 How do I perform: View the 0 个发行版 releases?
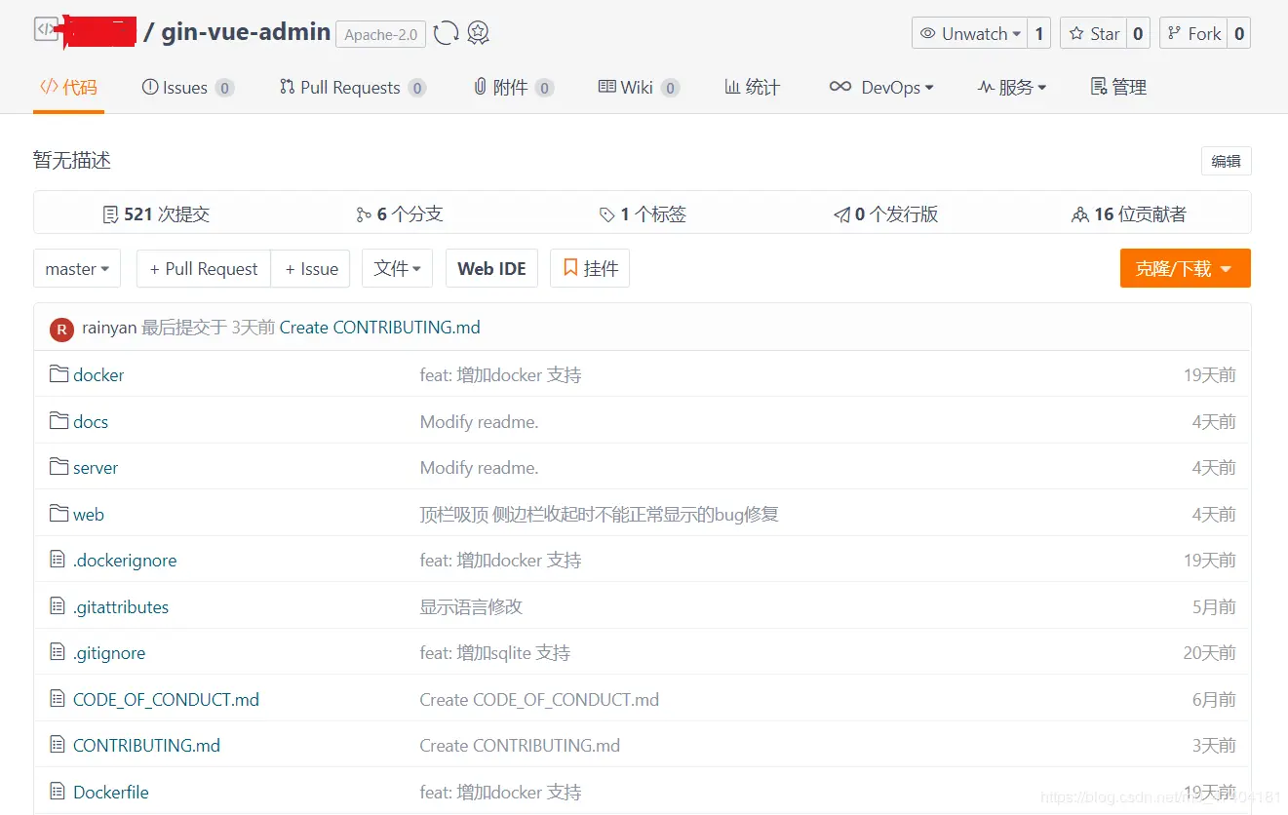click(x=885, y=214)
